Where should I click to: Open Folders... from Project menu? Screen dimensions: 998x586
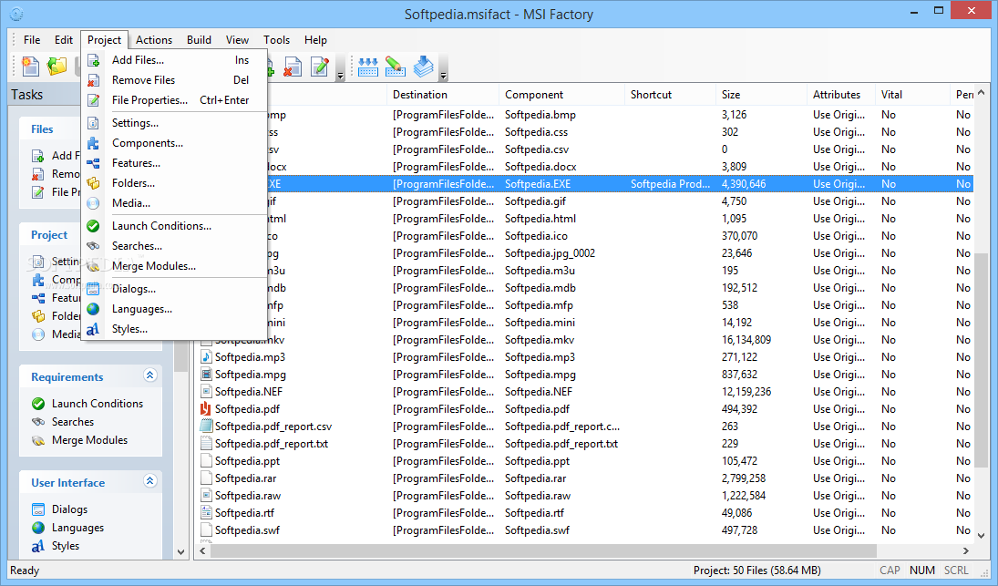(x=174, y=183)
